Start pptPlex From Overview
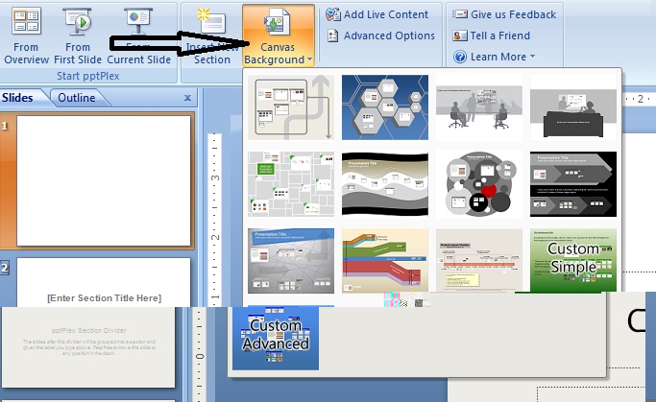The width and height of the screenshot is (656, 402). point(26,36)
